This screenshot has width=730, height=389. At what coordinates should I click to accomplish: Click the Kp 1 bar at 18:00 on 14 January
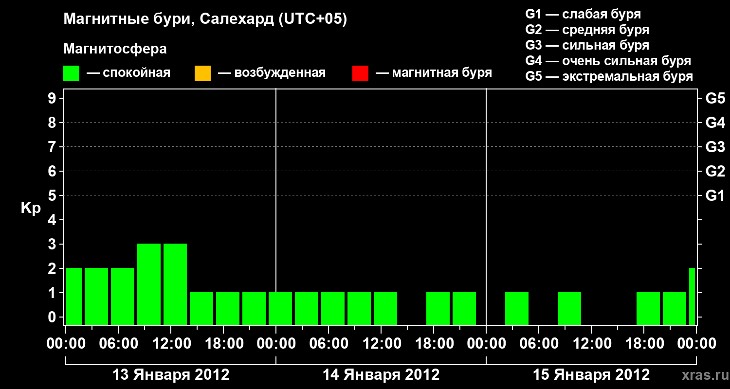pyautogui.click(x=438, y=308)
